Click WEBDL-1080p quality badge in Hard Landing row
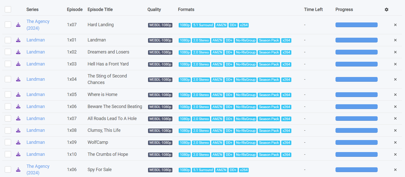The image size is (405, 177). tap(160, 25)
